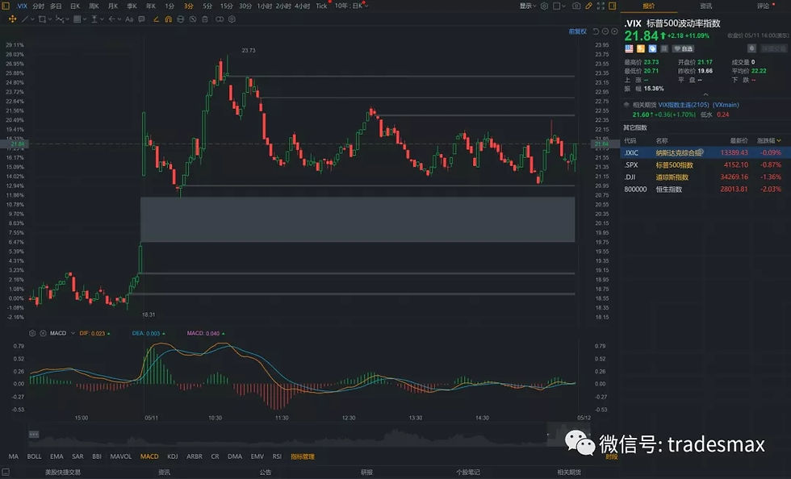Open chart settings gear in top bar
This screenshot has height=479, width=791.
(544, 6)
